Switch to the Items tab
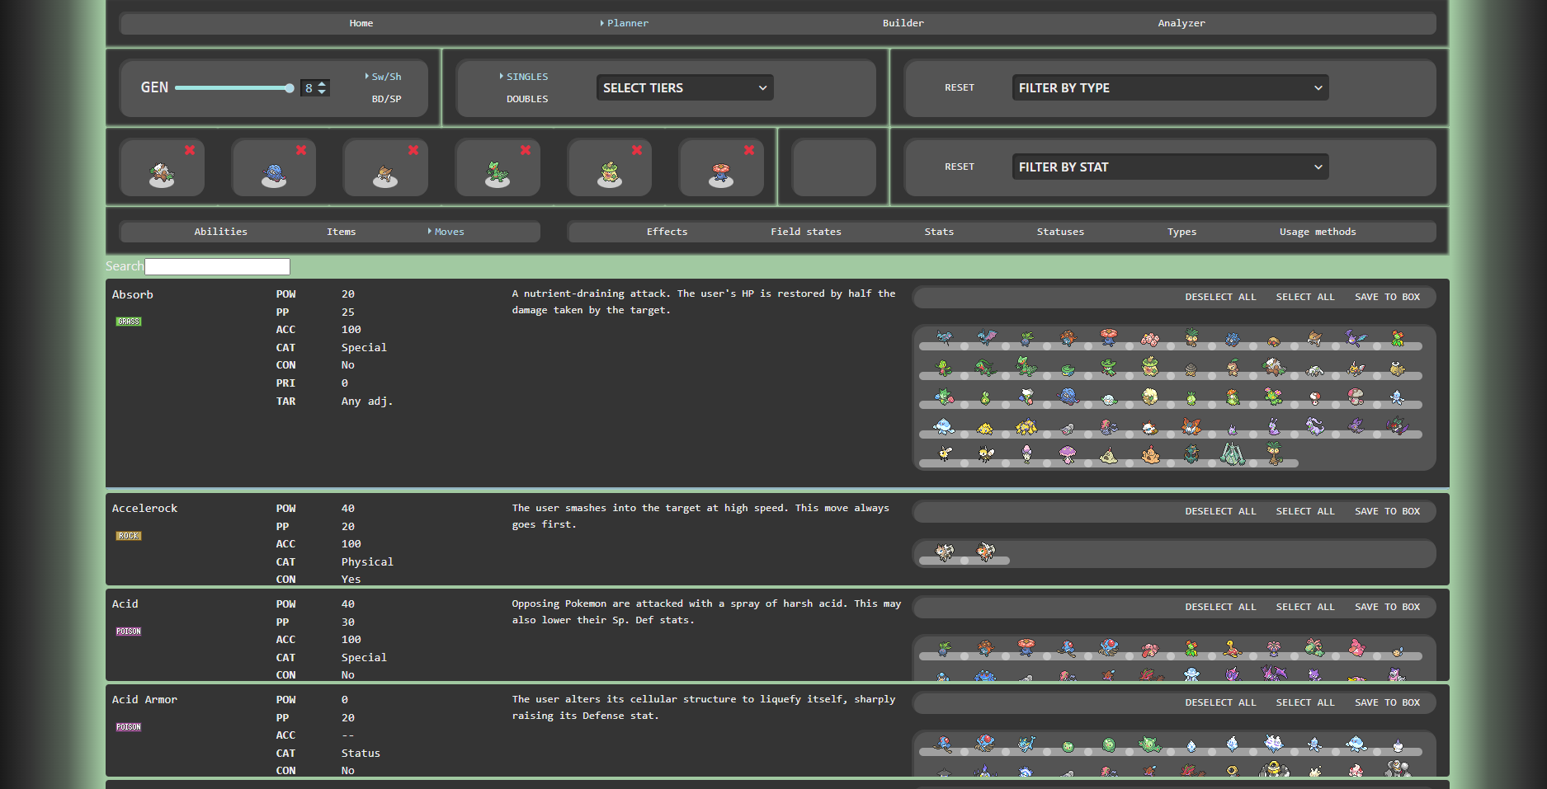 pyautogui.click(x=342, y=232)
